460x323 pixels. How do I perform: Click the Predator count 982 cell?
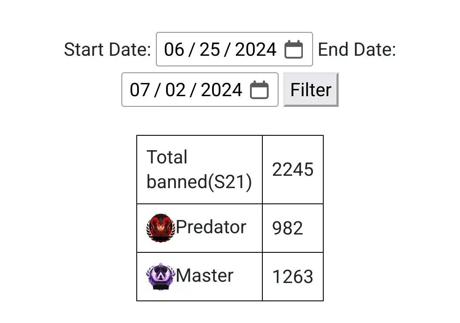click(293, 228)
